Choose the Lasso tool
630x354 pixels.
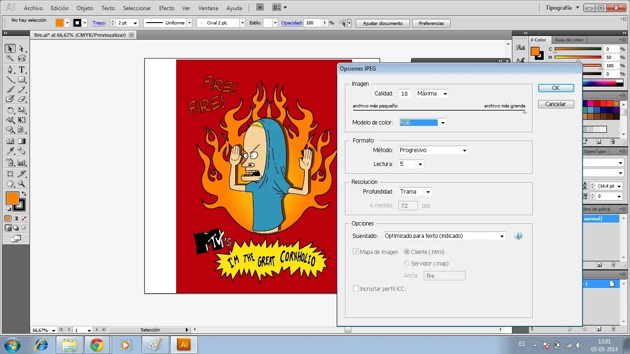(x=22, y=59)
